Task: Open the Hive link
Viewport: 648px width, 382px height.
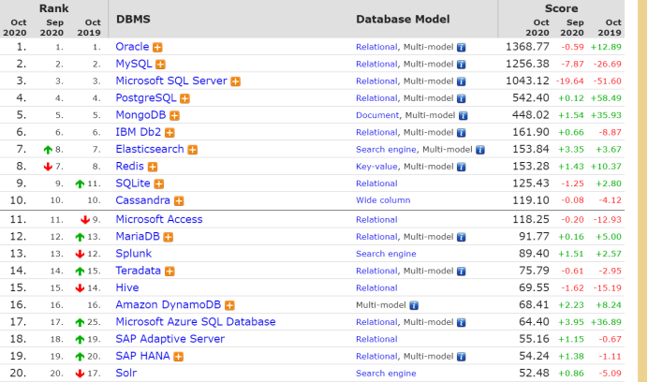Action: (x=127, y=287)
